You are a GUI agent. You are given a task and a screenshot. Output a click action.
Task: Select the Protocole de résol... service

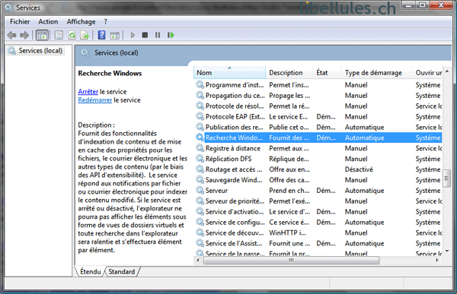pyautogui.click(x=235, y=106)
